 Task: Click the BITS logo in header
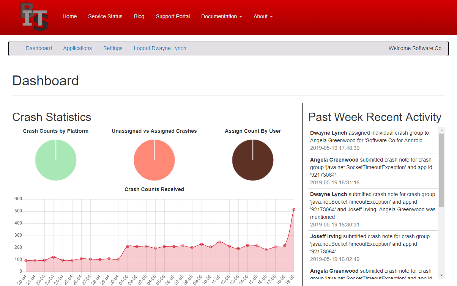click(34, 17)
